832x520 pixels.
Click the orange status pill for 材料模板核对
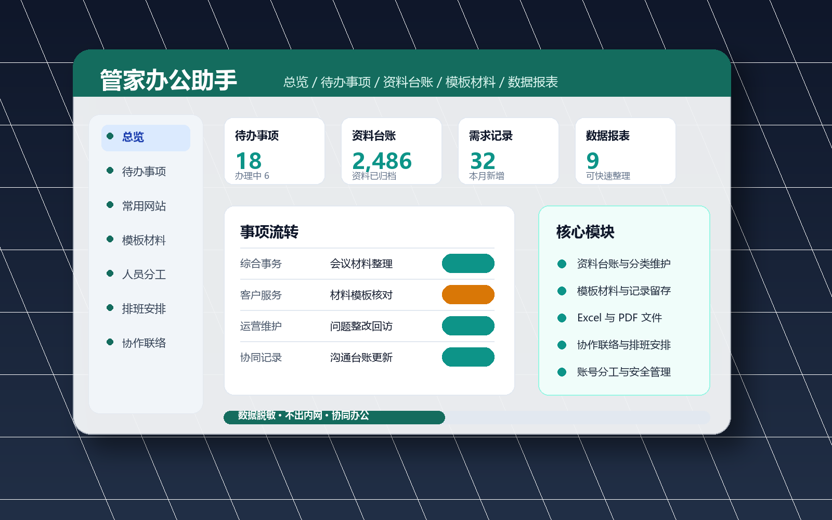[x=468, y=295]
